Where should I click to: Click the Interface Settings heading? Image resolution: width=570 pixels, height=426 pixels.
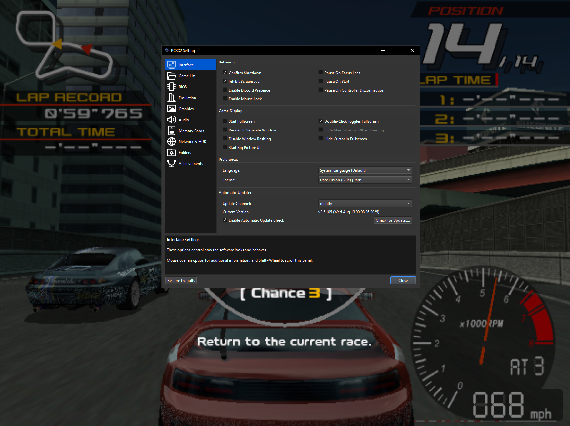tap(183, 240)
